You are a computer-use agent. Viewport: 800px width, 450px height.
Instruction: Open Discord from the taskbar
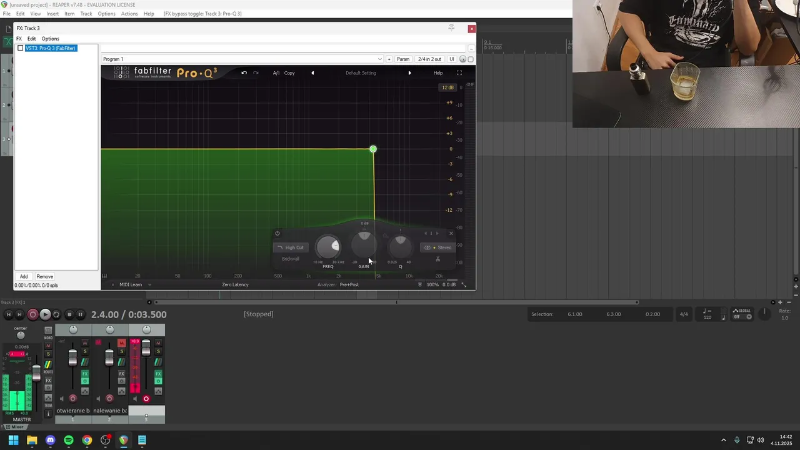pyautogui.click(x=50, y=440)
